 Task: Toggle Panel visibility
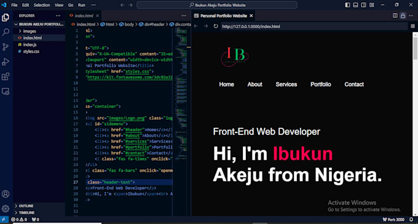tap(355, 5)
